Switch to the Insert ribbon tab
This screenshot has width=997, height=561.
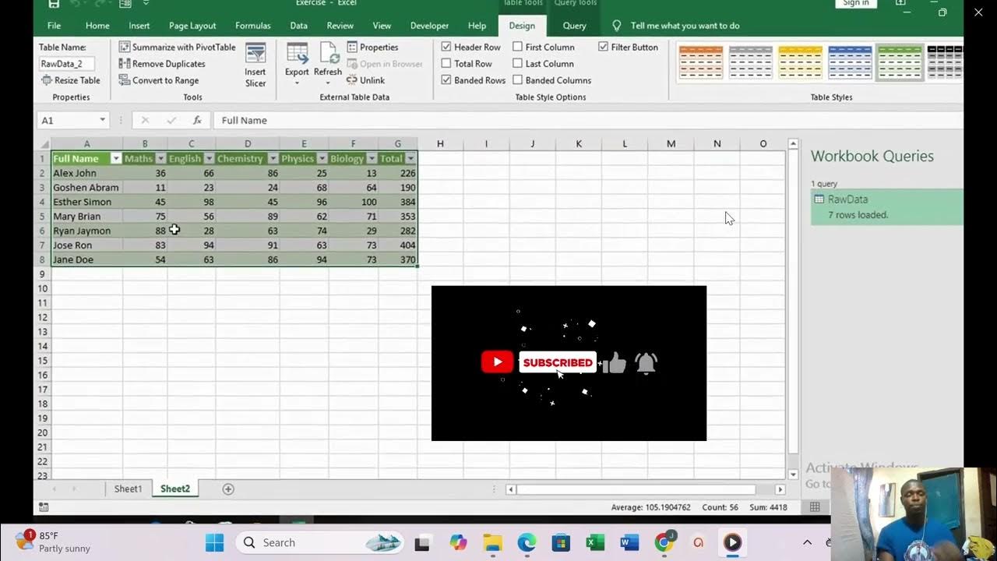click(x=139, y=26)
